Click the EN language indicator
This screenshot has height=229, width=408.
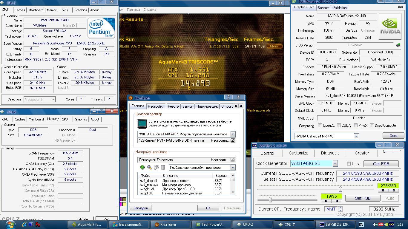[361, 225]
